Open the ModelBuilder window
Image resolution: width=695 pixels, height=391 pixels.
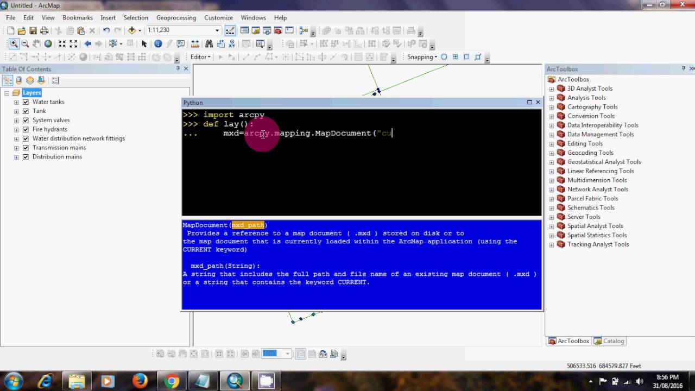click(304, 31)
